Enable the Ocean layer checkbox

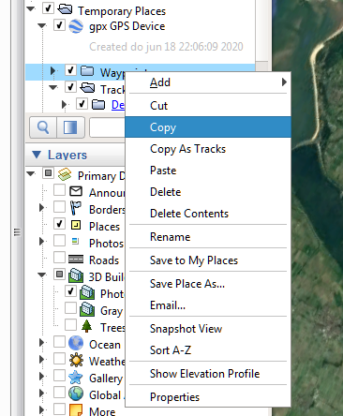[x=59, y=342]
